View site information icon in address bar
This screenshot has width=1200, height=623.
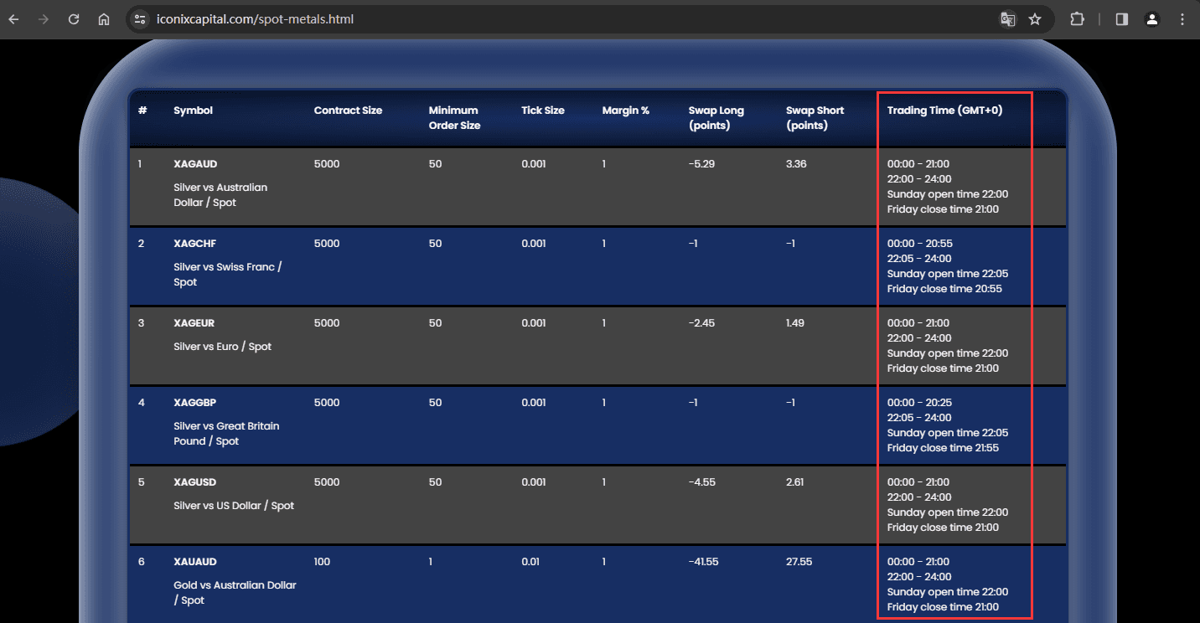140,19
